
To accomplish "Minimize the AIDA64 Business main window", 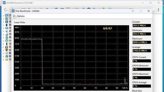I will [143, 3].
